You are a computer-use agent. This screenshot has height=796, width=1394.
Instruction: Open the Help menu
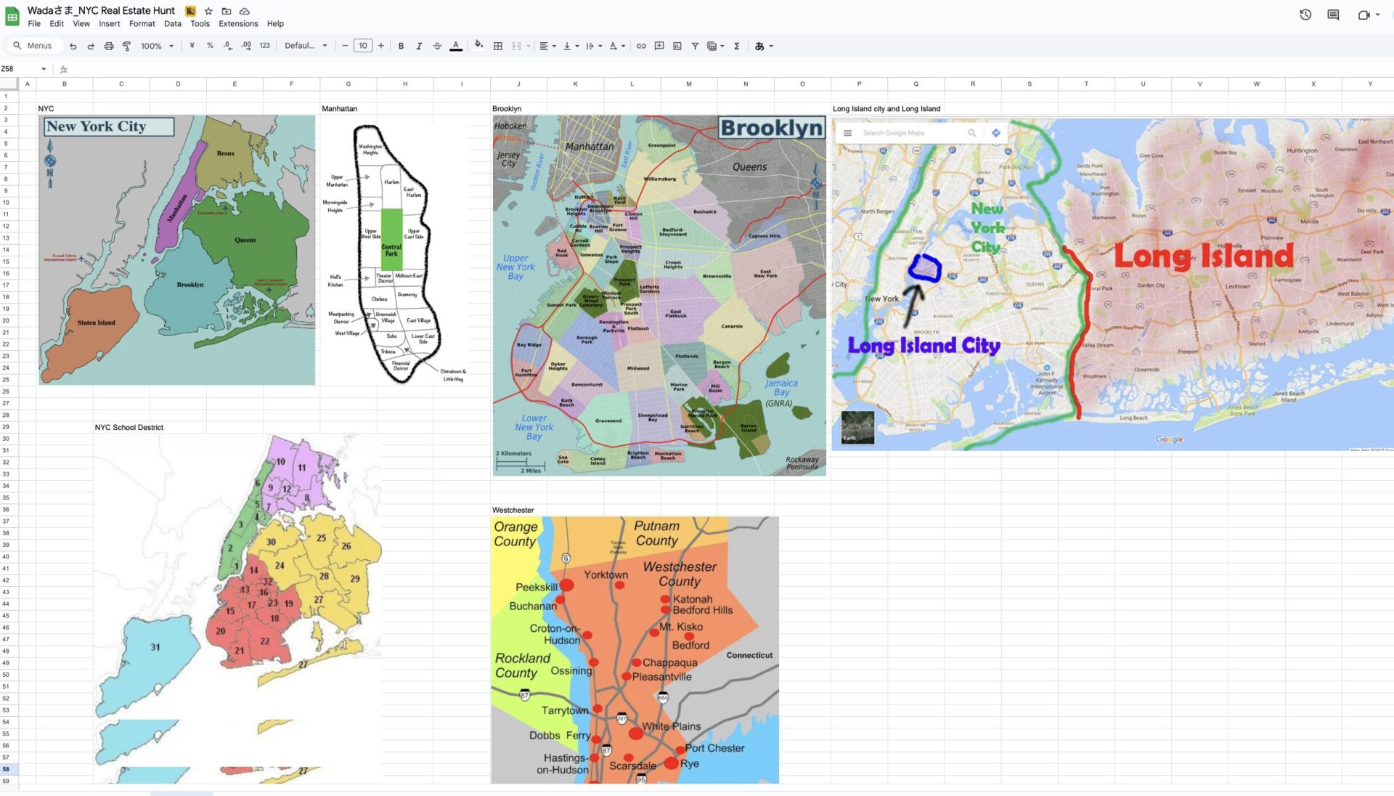point(275,24)
